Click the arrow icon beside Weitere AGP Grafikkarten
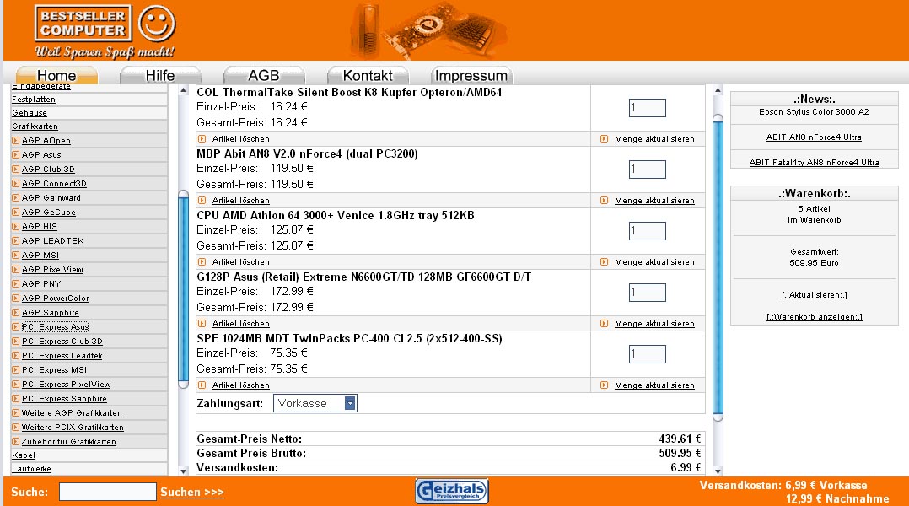The image size is (909, 506). click(16, 413)
